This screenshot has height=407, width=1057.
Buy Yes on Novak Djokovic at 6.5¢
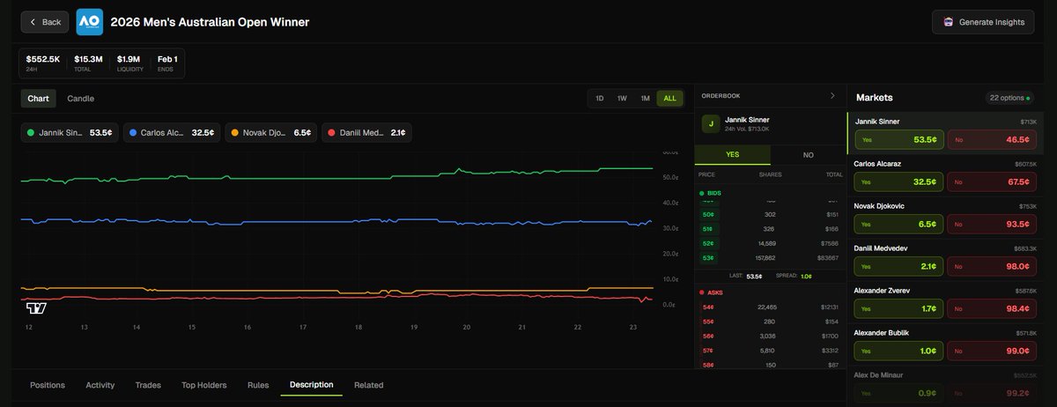(899, 225)
